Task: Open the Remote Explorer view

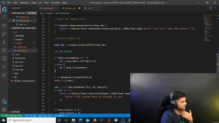Action: click(x=4, y=58)
